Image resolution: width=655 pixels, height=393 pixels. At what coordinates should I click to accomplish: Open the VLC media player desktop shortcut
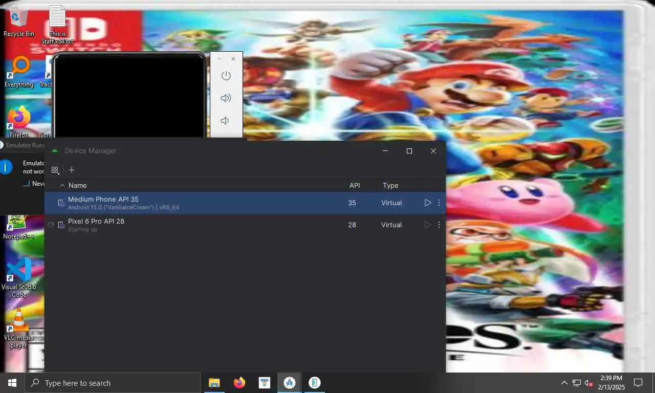tap(19, 328)
